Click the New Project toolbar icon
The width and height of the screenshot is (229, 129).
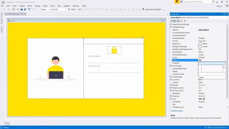click(14, 9)
